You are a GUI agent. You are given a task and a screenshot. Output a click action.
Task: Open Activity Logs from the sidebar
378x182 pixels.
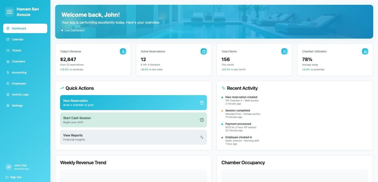tap(25, 95)
